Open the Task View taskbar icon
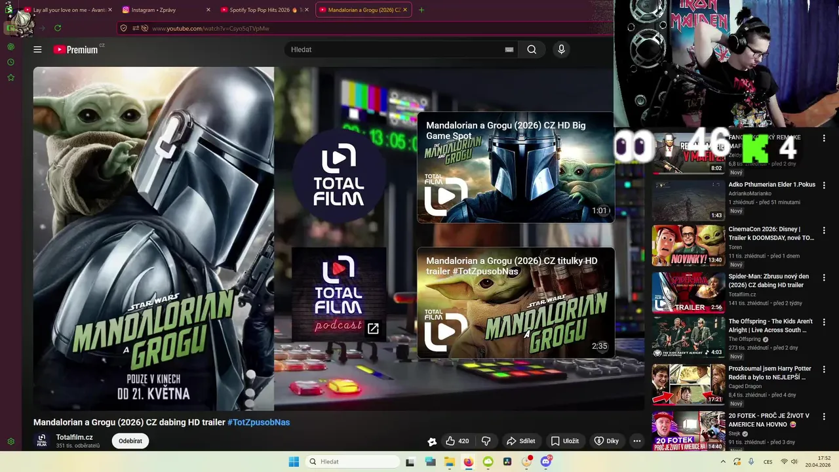 (x=410, y=462)
